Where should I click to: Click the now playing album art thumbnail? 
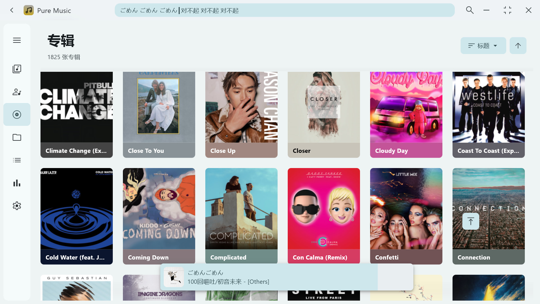tap(174, 277)
